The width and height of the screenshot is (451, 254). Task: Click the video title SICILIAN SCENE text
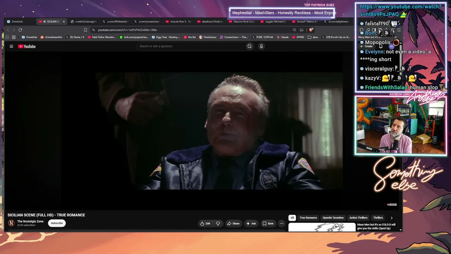(x=46, y=215)
